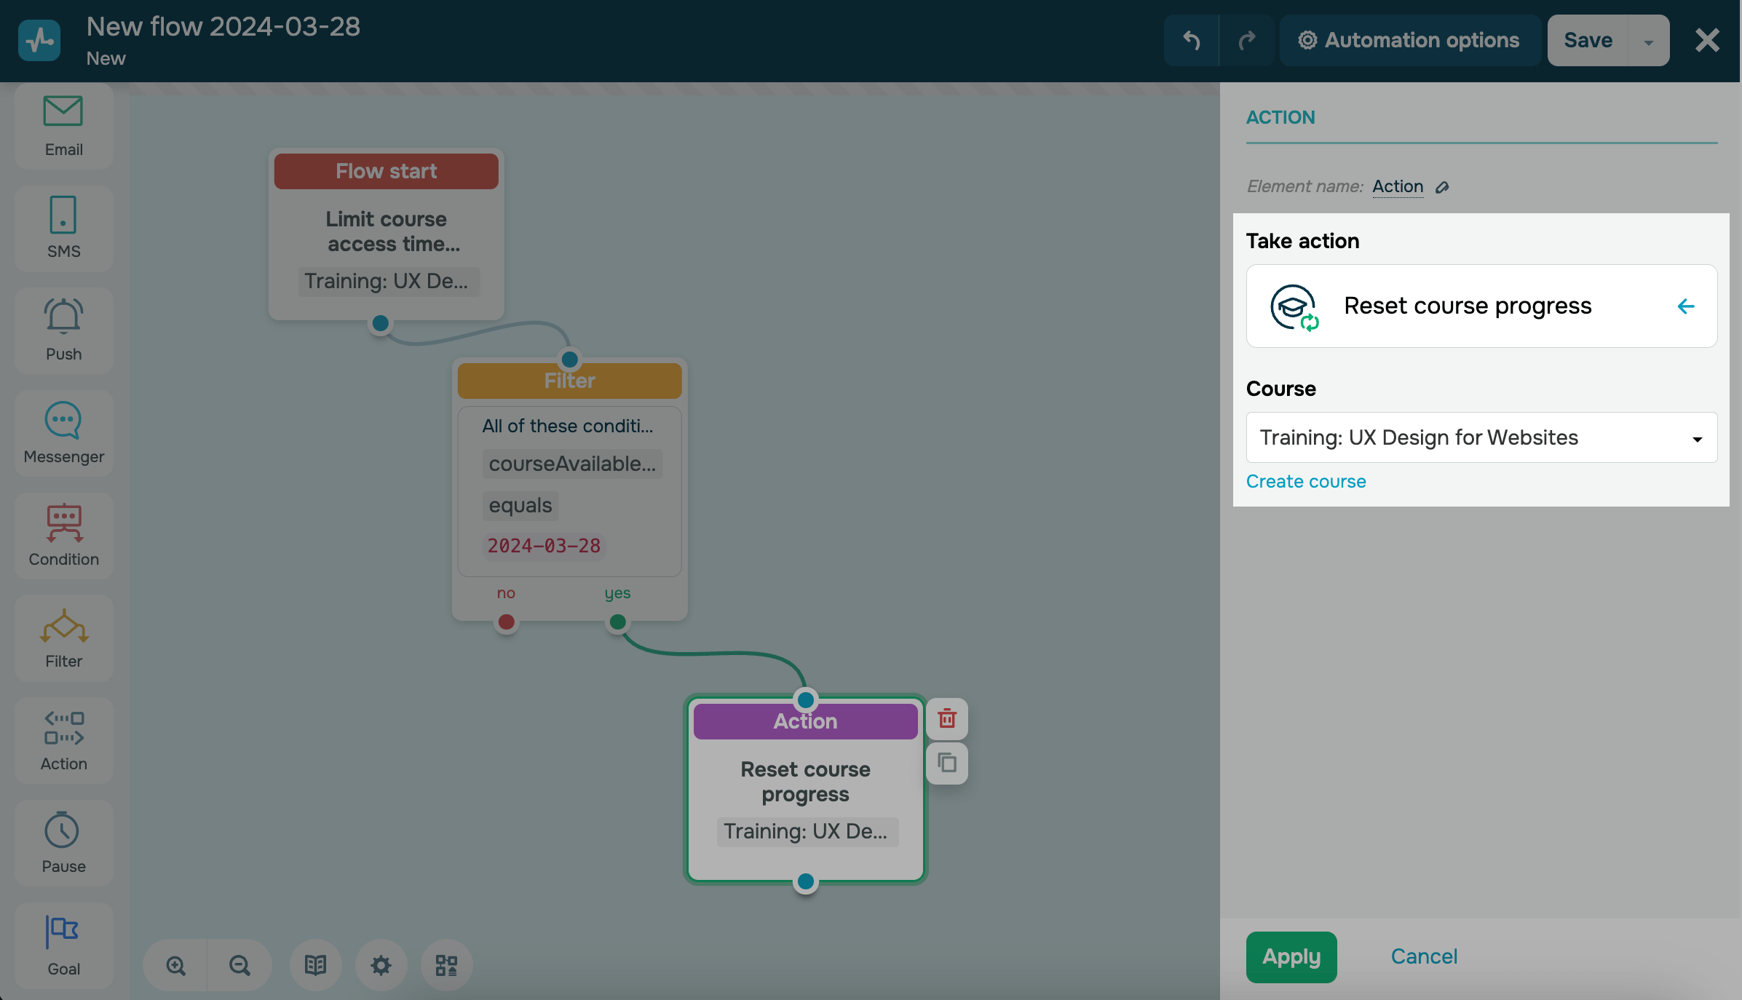Click the Email element icon in sidebar
This screenshot has height=1000, width=1742.
[x=63, y=111]
